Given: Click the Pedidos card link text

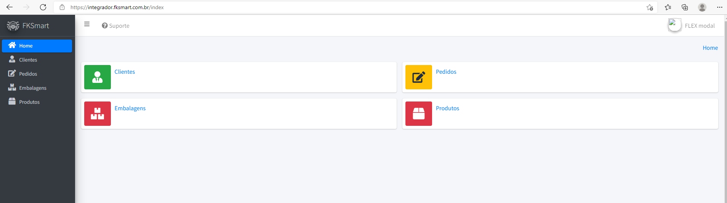Looking at the screenshot, I should point(446,72).
